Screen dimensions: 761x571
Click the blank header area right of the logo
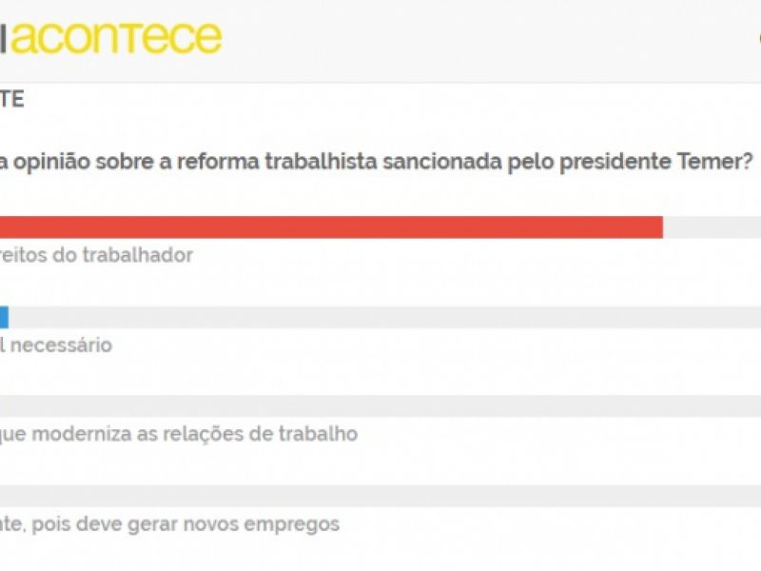click(x=476, y=38)
